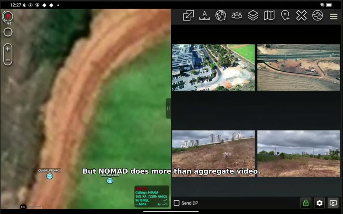343x214 pixels.
Task: Open the contacts group icon
Action: coord(237,16)
